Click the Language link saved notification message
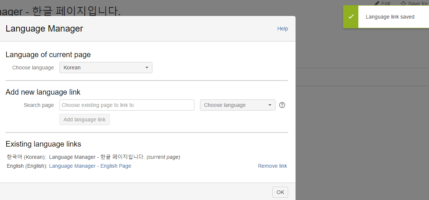The image size is (429, 200). pyautogui.click(x=390, y=17)
